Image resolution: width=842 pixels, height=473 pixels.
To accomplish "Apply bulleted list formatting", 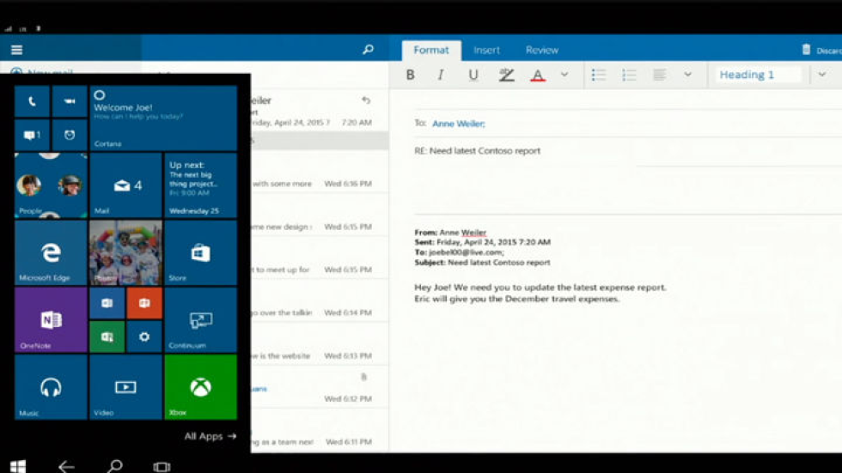I will click(599, 76).
